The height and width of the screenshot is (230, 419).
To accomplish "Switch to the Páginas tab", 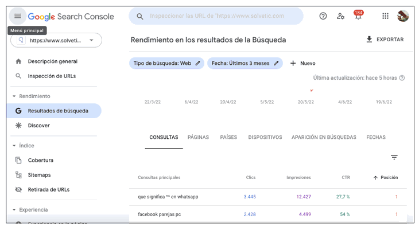I will point(198,138).
